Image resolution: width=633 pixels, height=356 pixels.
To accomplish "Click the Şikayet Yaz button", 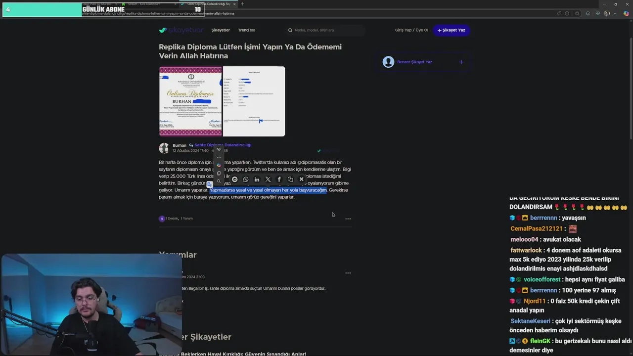I will click(x=451, y=30).
